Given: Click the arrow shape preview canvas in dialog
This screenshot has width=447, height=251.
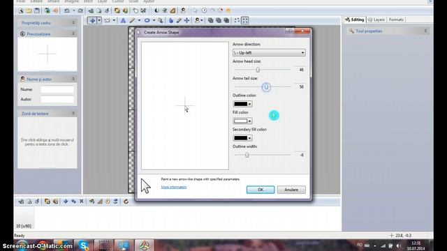Looking at the screenshot, I should [185, 106].
